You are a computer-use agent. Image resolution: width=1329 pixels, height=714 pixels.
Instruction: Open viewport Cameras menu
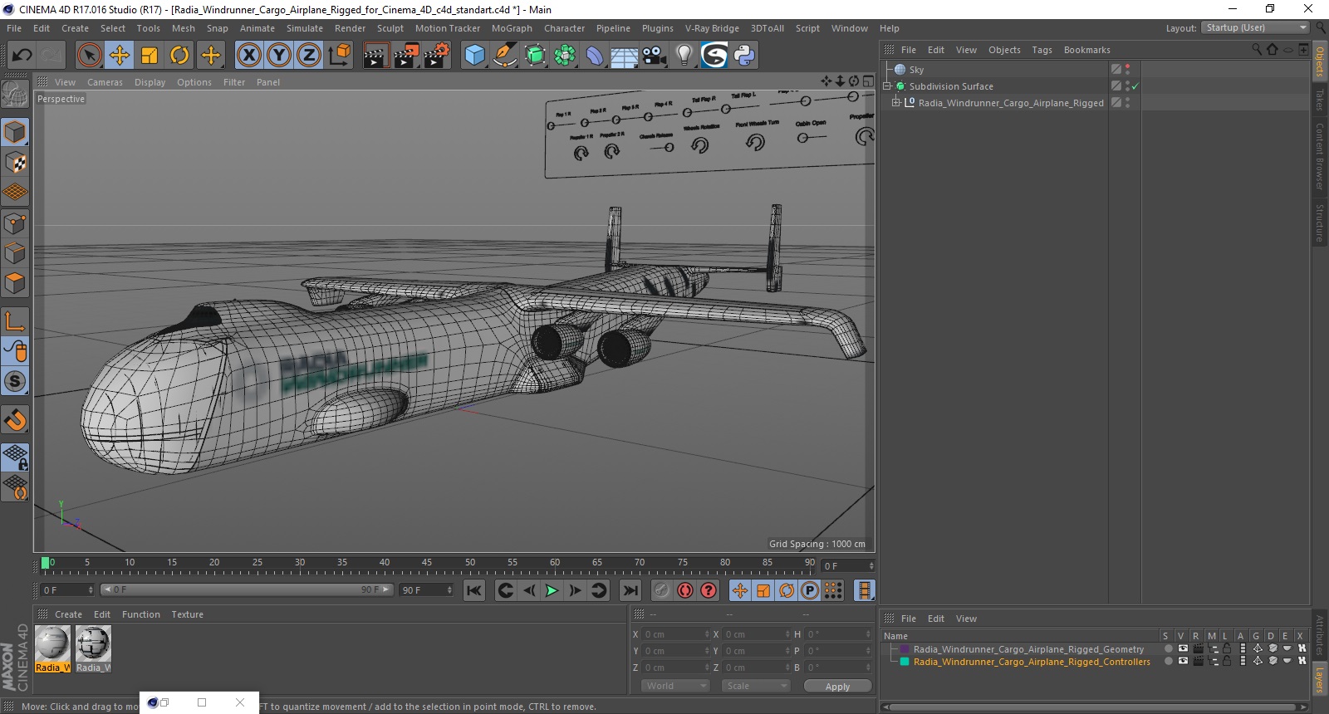[105, 82]
